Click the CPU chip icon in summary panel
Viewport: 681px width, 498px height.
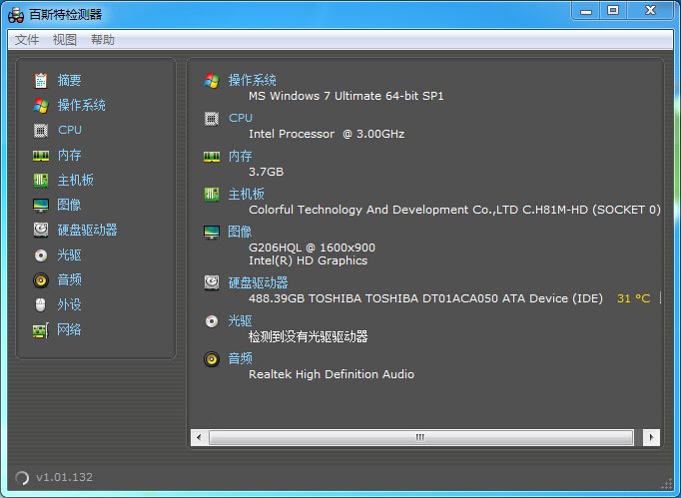click(x=212, y=119)
